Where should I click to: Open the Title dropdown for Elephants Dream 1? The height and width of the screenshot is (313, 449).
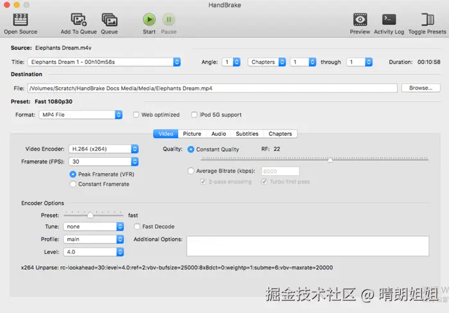coord(104,62)
